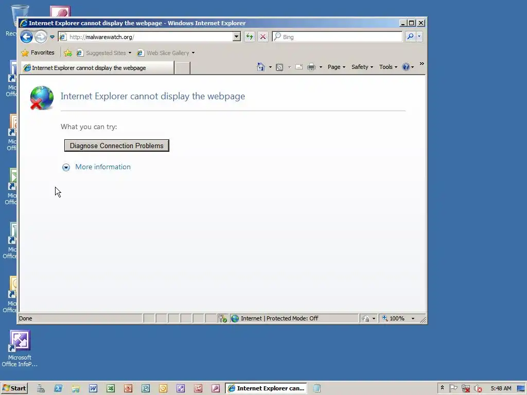Image resolution: width=527 pixels, height=395 pixels.
Task: Click the RSS Feeds icon
Action: point(279,67)
